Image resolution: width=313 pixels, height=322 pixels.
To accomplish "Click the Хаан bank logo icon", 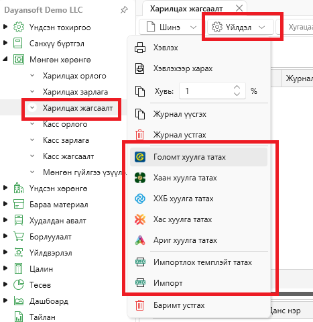I will pos(140,178).
